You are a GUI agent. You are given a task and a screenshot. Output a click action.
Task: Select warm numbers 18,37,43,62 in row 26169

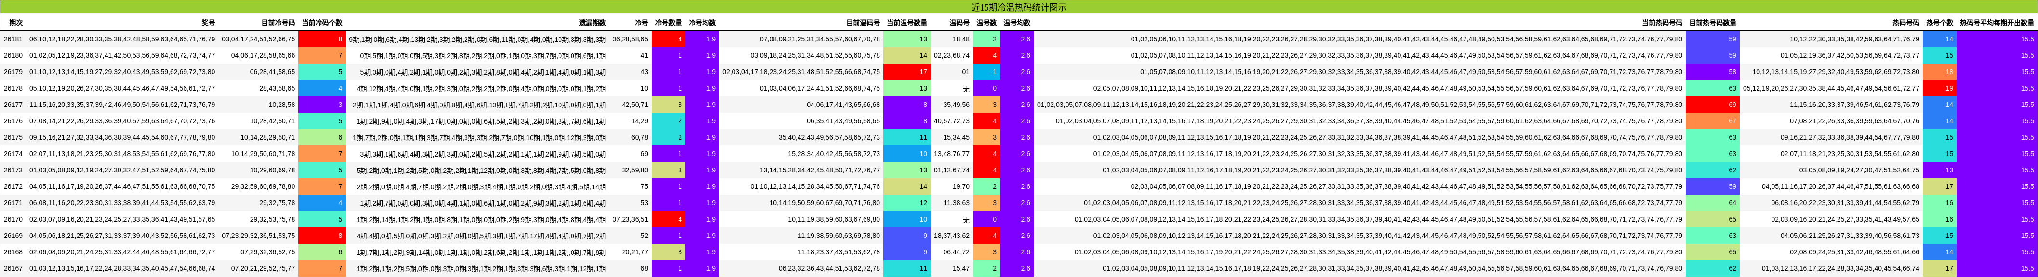[x=951, y=236]
